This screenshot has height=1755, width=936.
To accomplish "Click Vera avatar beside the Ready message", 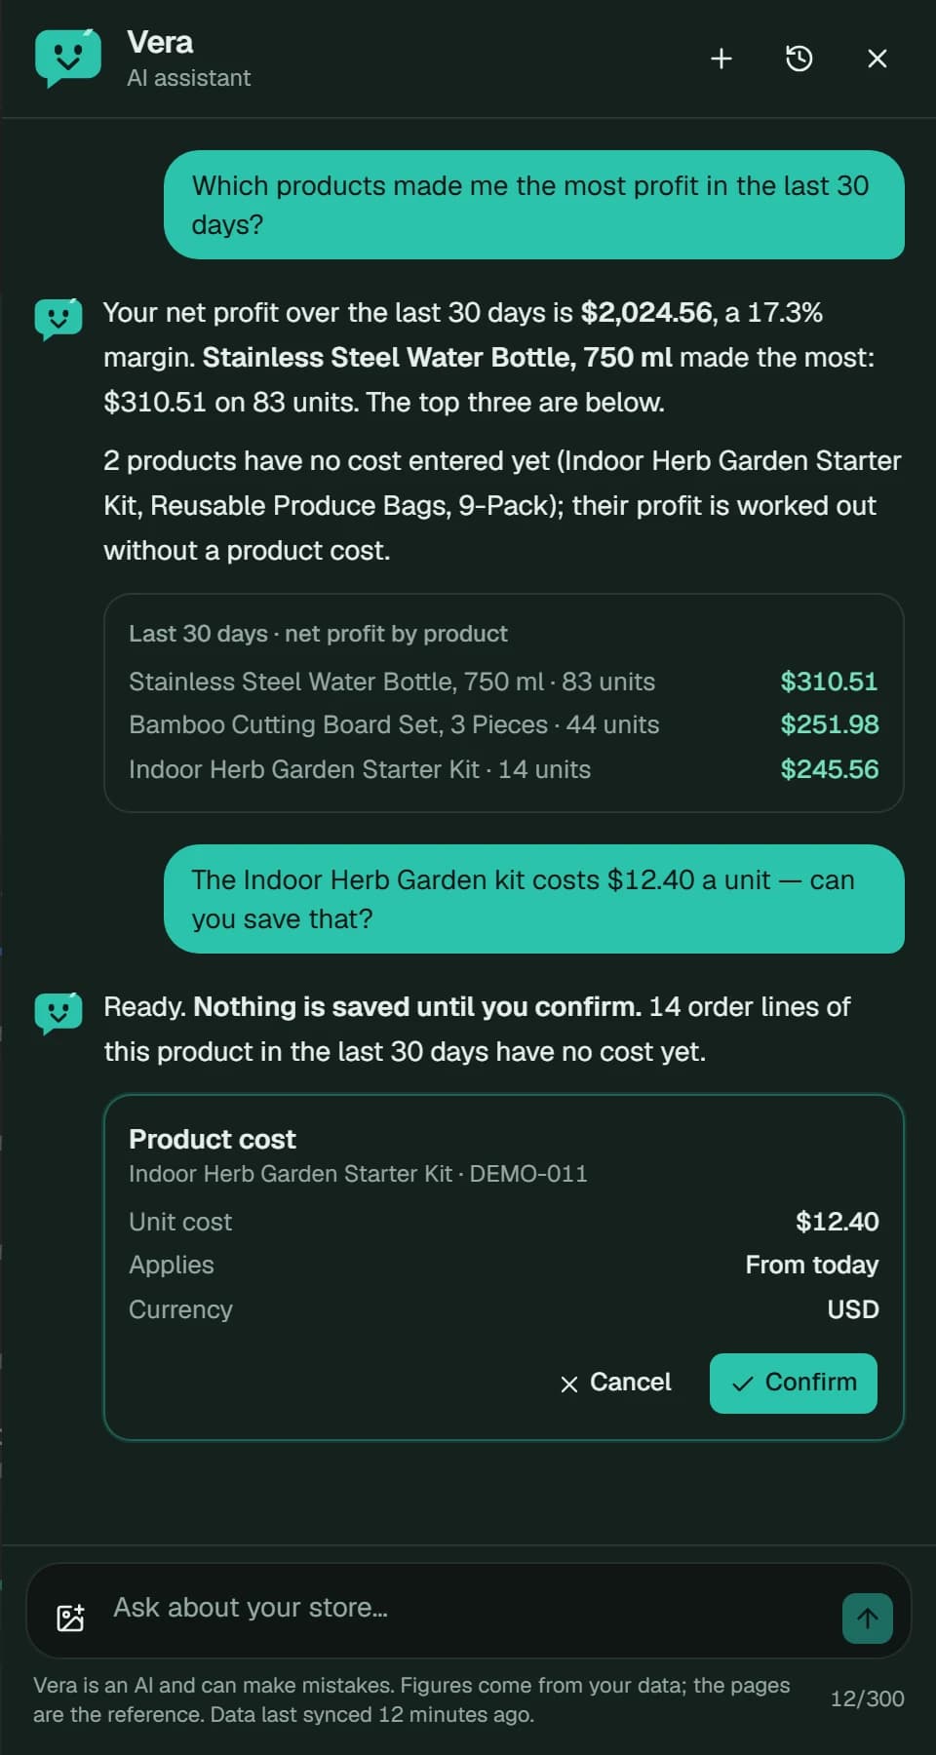I will (x=58, y=1013).
